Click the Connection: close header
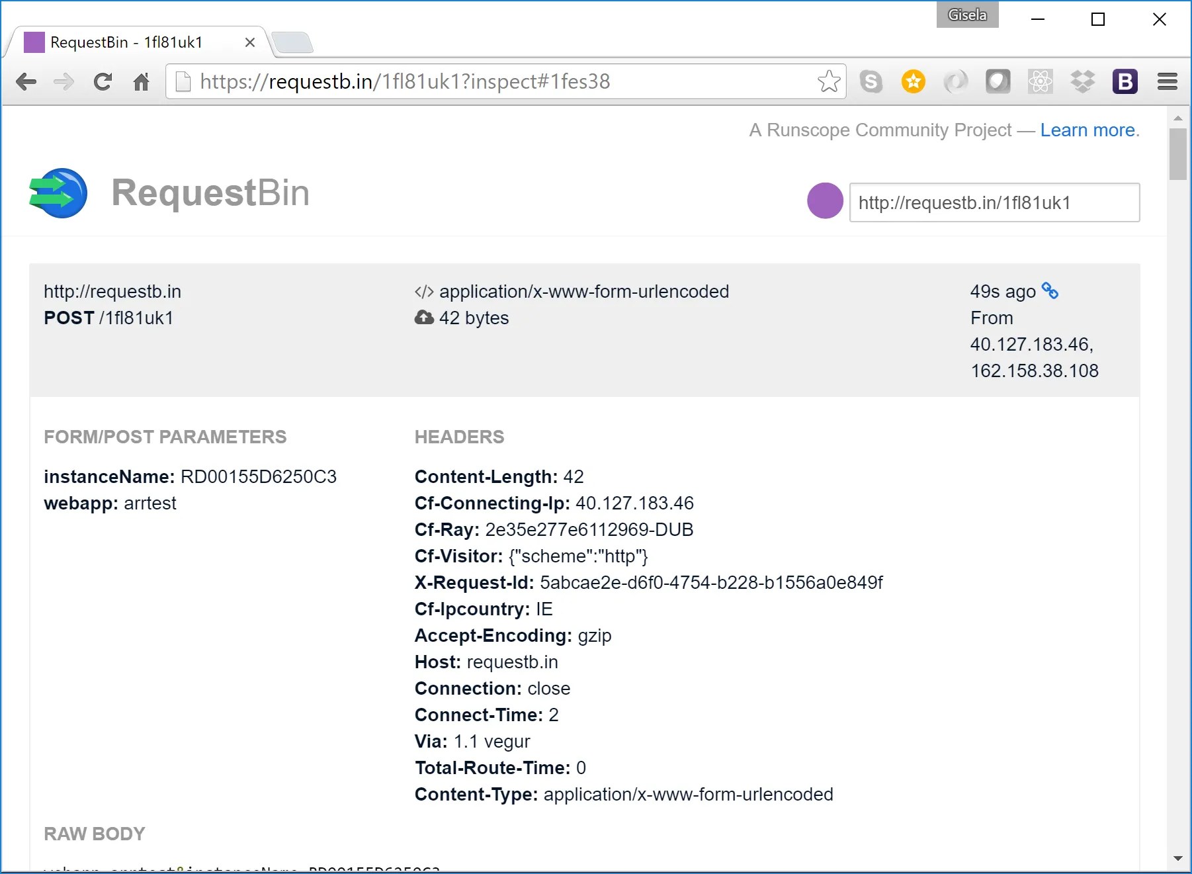Viewport: 1192px width, 874px height. pos(492,689)
